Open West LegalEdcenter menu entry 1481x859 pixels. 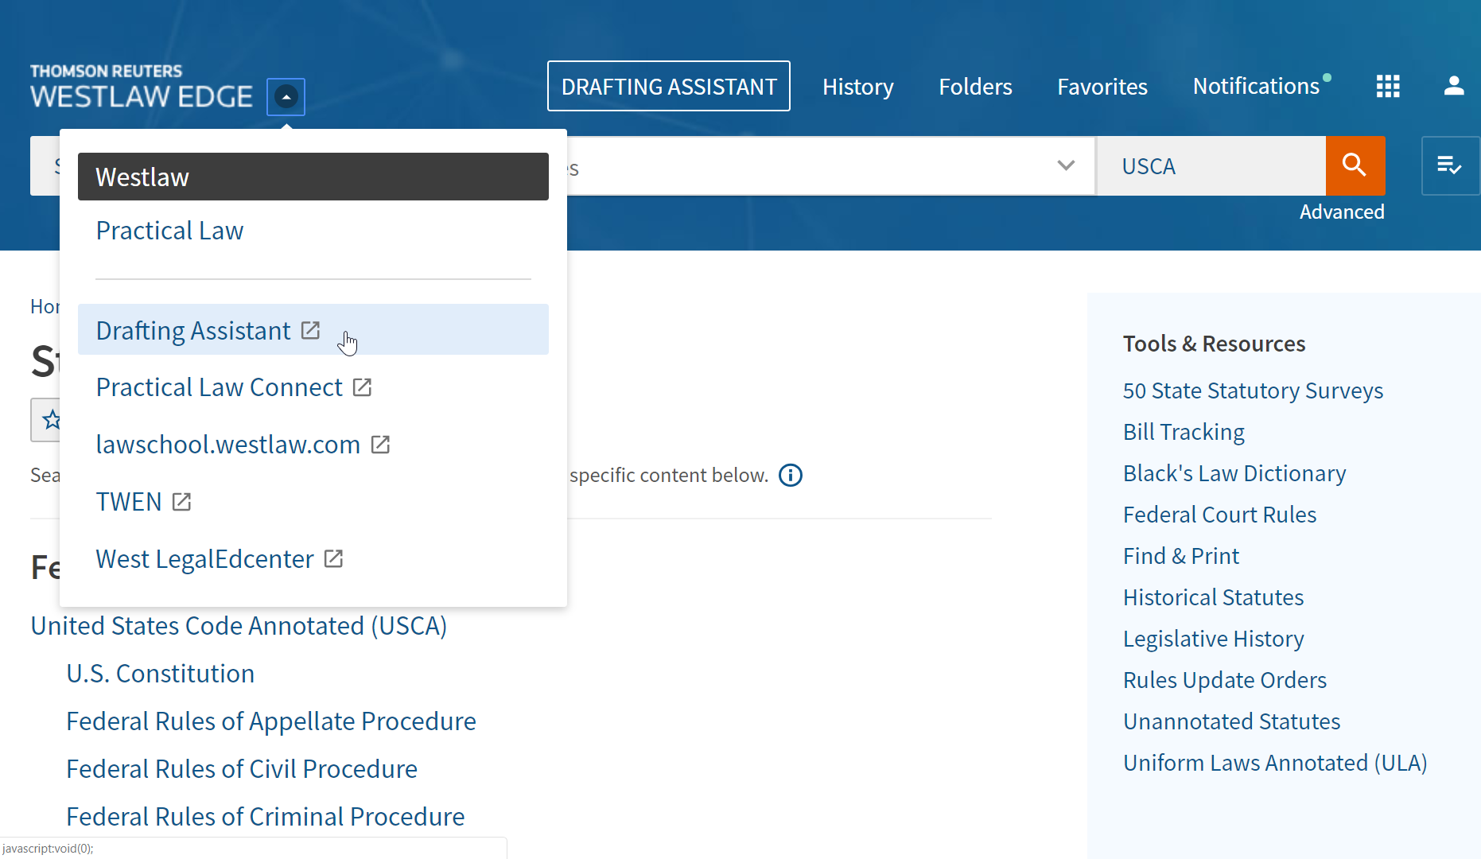205,559
